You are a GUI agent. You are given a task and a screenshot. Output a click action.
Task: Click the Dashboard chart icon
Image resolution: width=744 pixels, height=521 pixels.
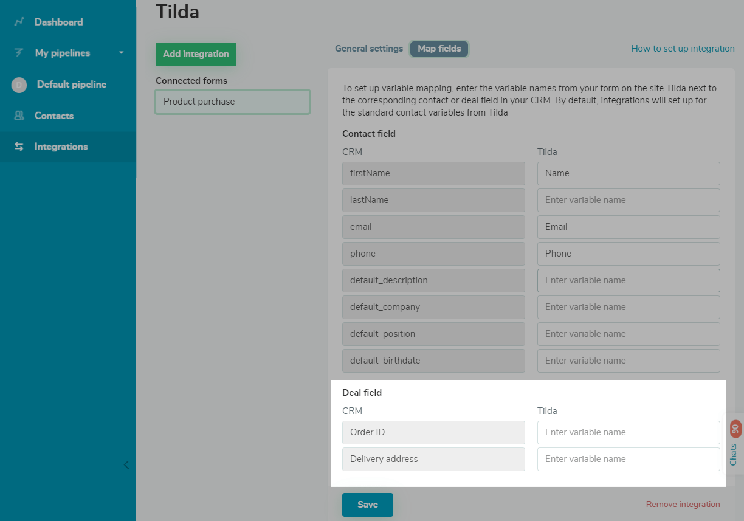tap(19, 22)
